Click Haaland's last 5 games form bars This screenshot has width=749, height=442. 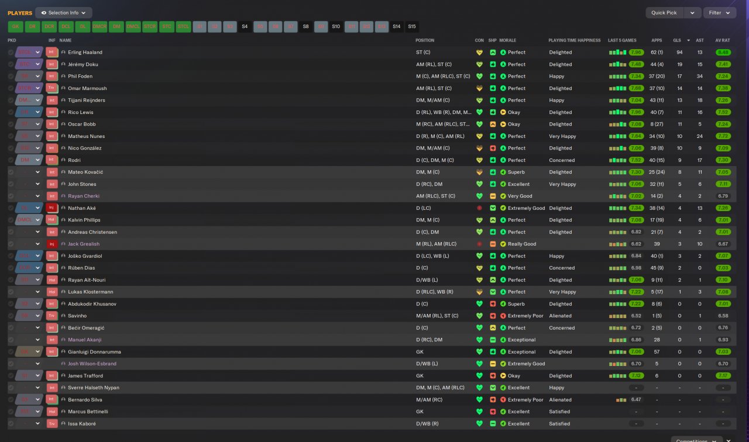(618, 53)
